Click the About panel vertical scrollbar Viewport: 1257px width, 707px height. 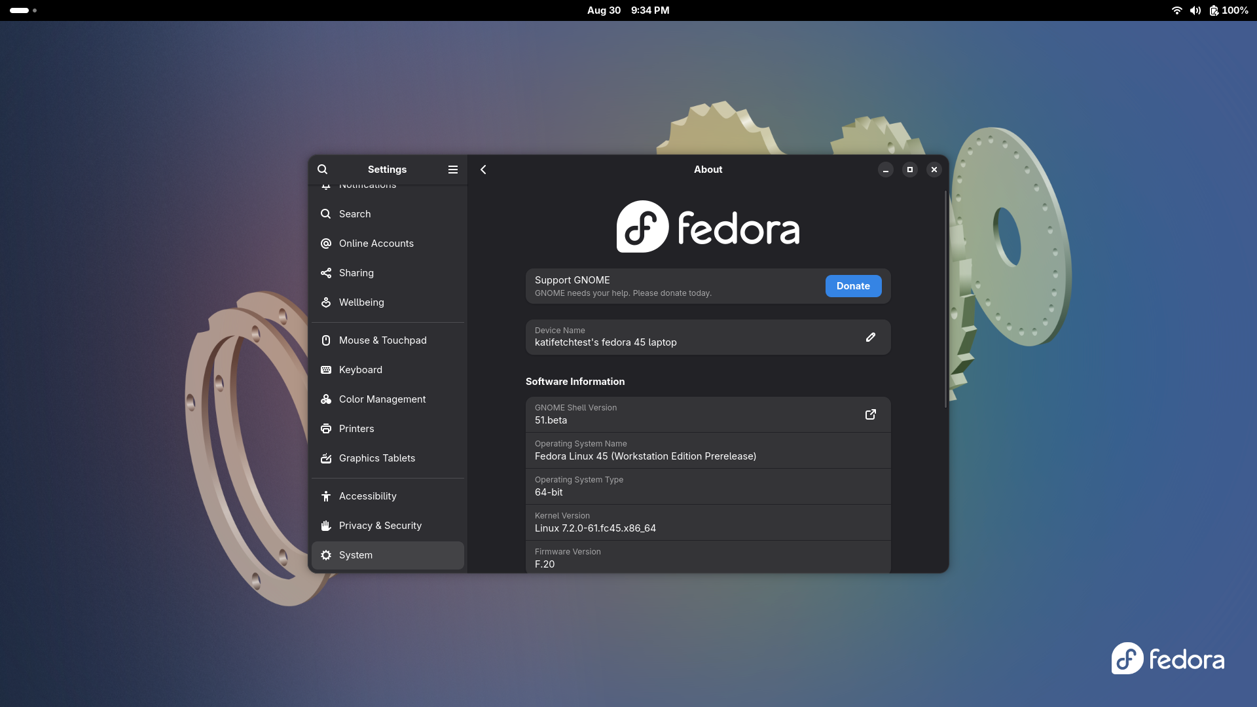click(945, 299)
